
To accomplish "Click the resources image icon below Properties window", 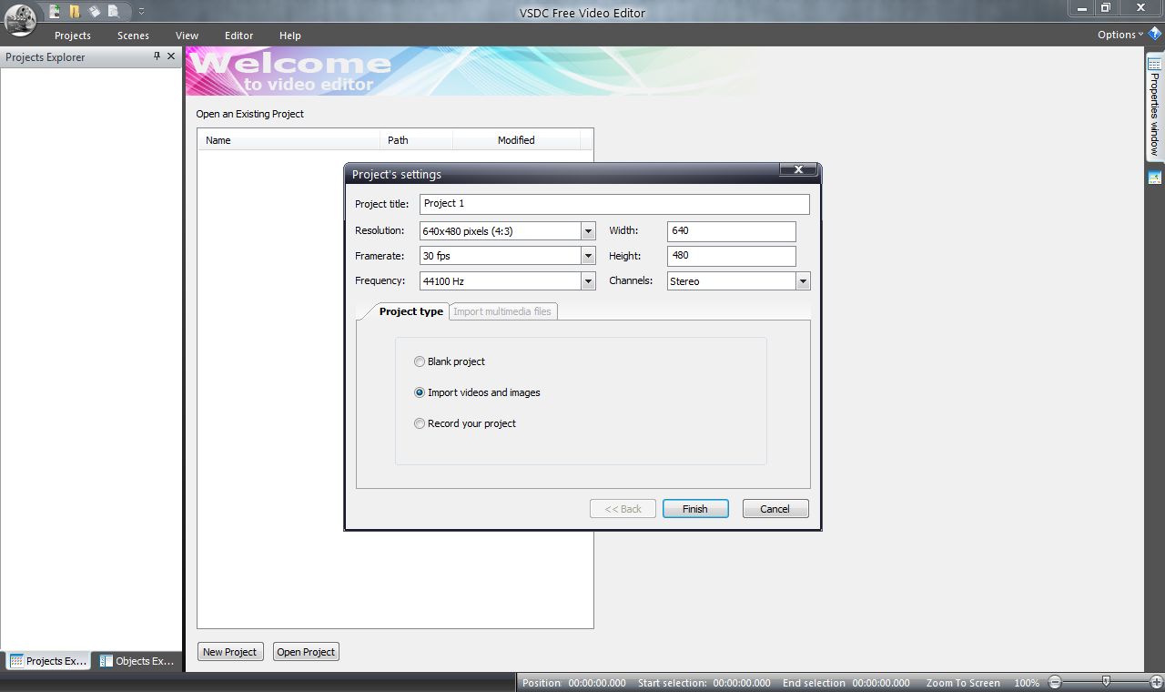I will (1154, 178).
